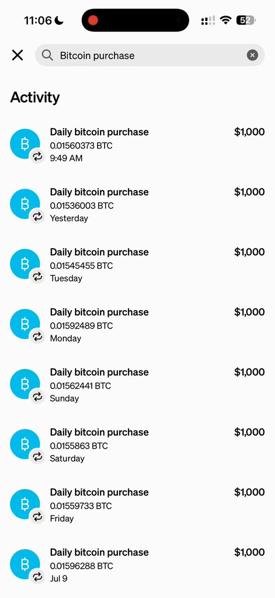Screen dimensions: 275x598
Task: Select the 0.0155863 BTC Saturday transaction
Action: click(137, 445)
